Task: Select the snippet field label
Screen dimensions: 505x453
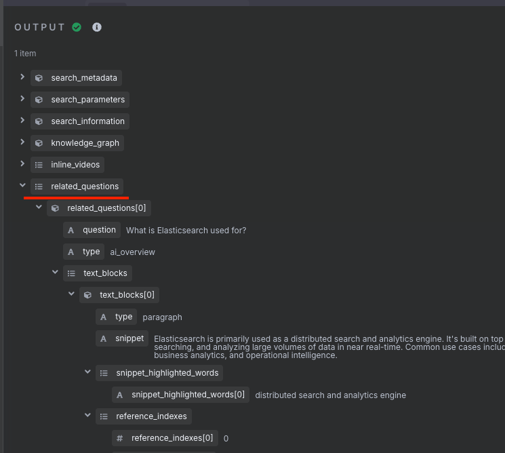Action: [x=122, y=338]
